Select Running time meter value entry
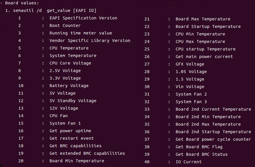The image size is (255, 167). (81, 33)
